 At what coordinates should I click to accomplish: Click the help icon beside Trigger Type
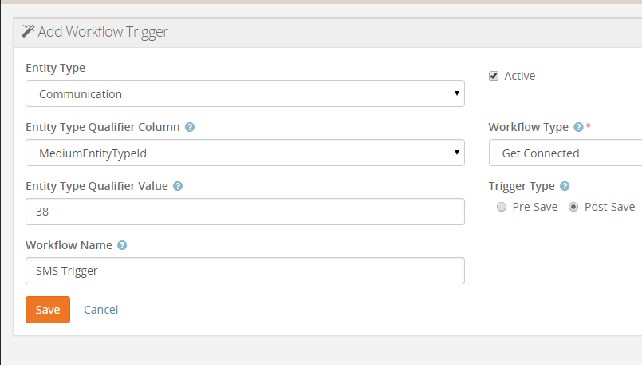(565, 186)
